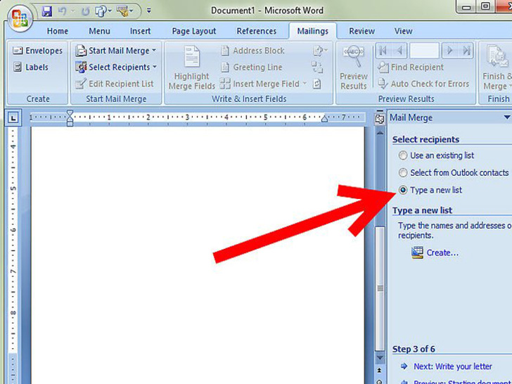Click Labels in Create group
512x384 pixels.
pyautogui.click(x=30, y=67)
